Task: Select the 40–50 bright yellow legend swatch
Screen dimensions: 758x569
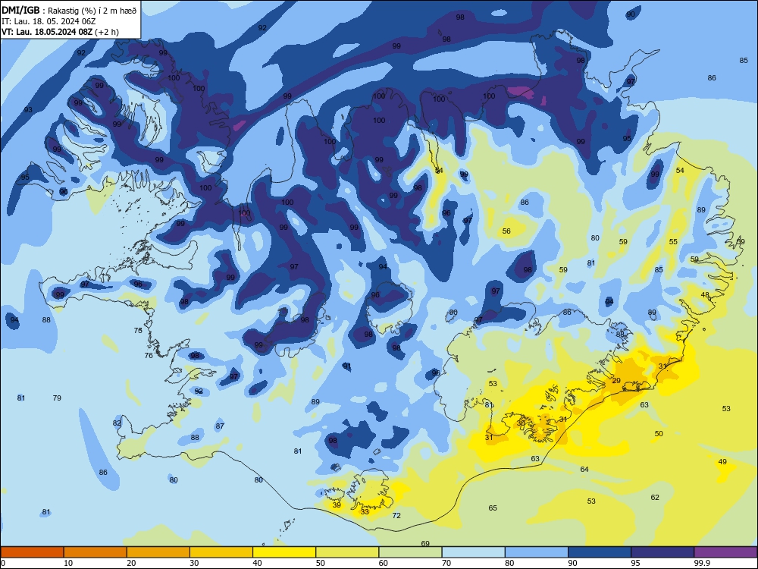Action: click(284, 552)
